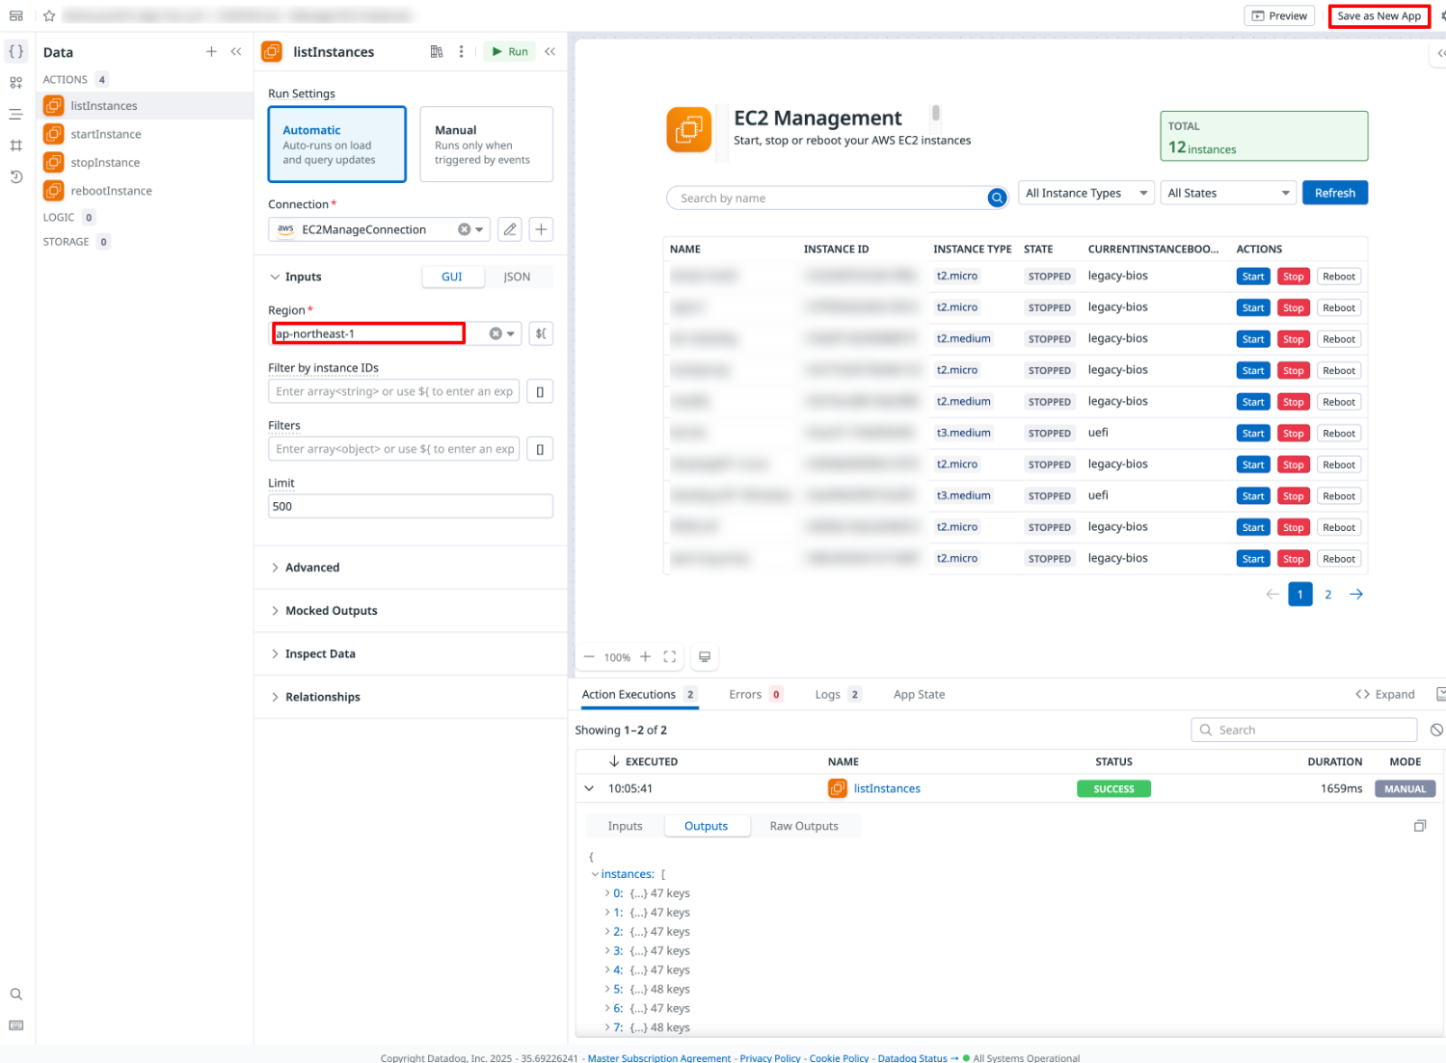The height and width of the screenshot is (1063, 1446).
Task: Click the array bracket icon for Filters
Action: [540, 449]
